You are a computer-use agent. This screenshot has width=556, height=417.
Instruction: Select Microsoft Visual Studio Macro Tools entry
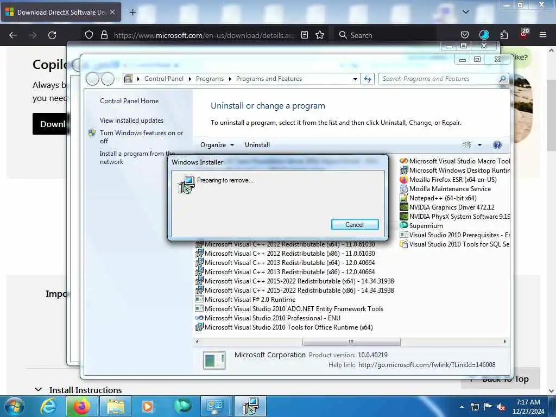[x=454, y=161]
